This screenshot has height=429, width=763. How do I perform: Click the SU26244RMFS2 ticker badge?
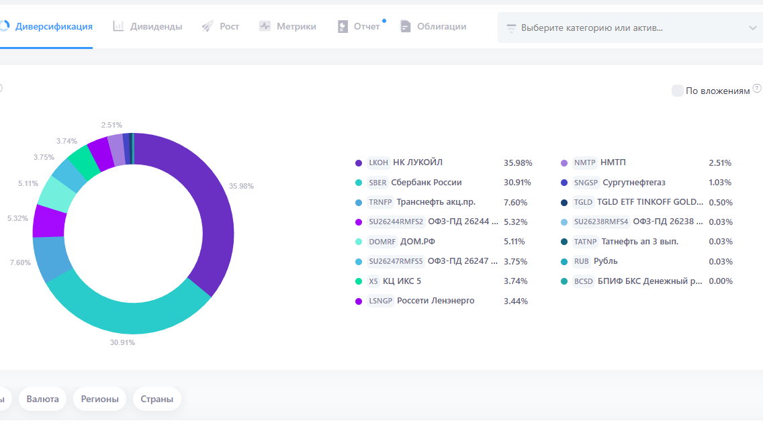click(x=396, y=222)
